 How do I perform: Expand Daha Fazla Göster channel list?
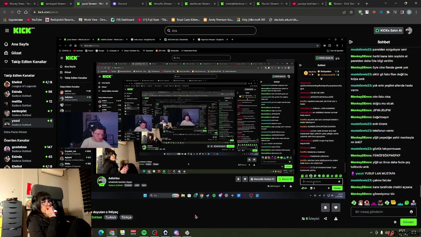click(15, 132)
